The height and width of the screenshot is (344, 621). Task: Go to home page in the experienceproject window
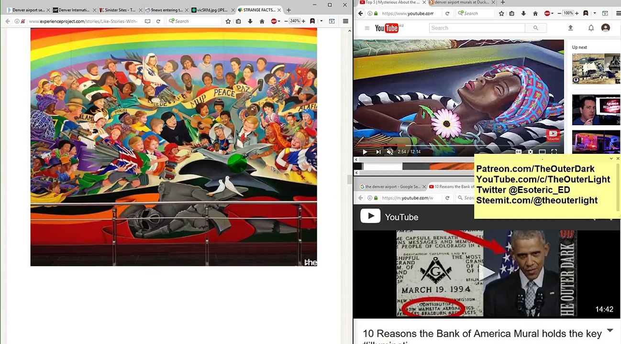(262, 21)
